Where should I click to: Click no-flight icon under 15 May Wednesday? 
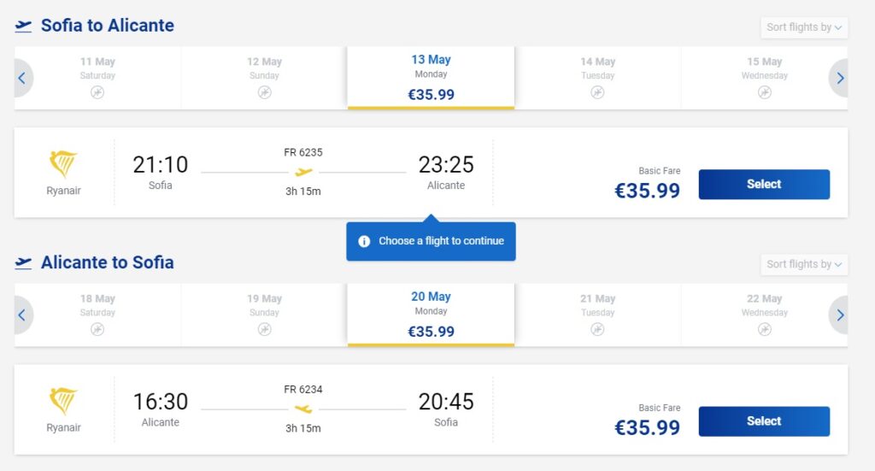point(765,92)
